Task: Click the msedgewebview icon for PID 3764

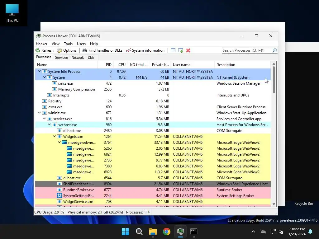Action: coord(64,143)
